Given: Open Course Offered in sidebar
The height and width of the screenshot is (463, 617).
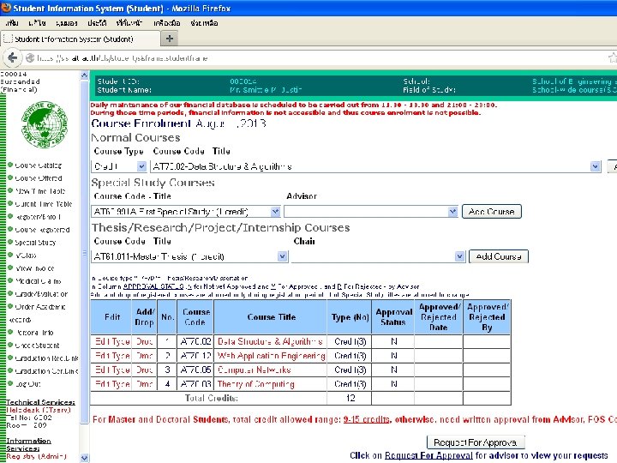Looking at the screenshot, I should [x=39, y=178].
